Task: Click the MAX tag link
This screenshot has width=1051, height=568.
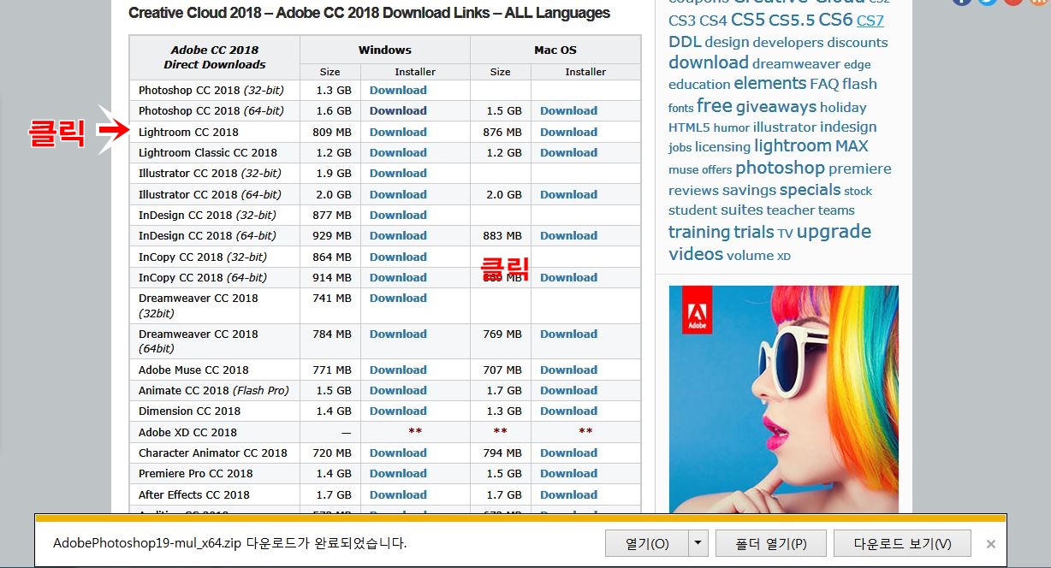Action: [x=852, y=146]
